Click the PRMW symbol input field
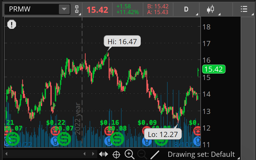The height and width of the screenshot is (160, 256). [32, 9]
